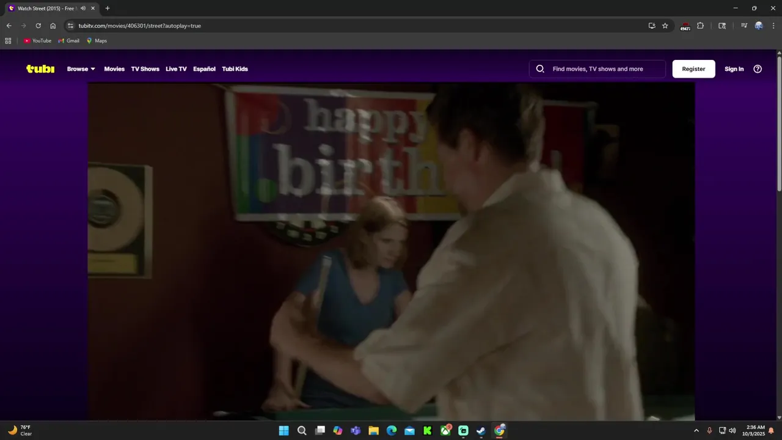
Task: Open the notifications bell
Action: 771,431
